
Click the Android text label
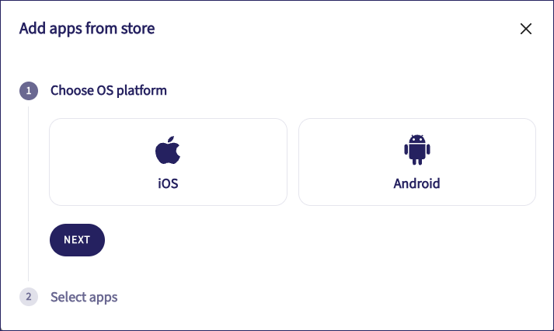point(416,184)
